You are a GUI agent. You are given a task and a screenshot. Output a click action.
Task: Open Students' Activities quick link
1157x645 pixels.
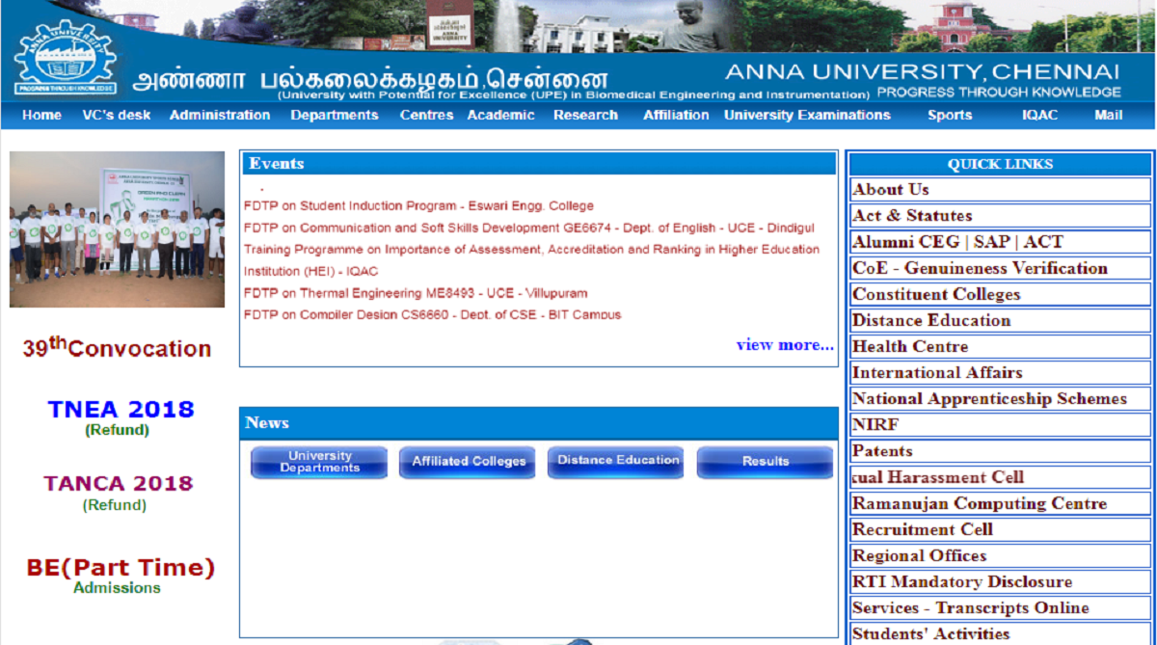tap(931, 632)
